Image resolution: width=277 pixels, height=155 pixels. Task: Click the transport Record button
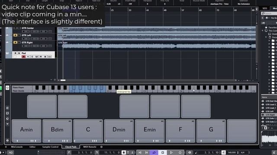tap(180, 152)
